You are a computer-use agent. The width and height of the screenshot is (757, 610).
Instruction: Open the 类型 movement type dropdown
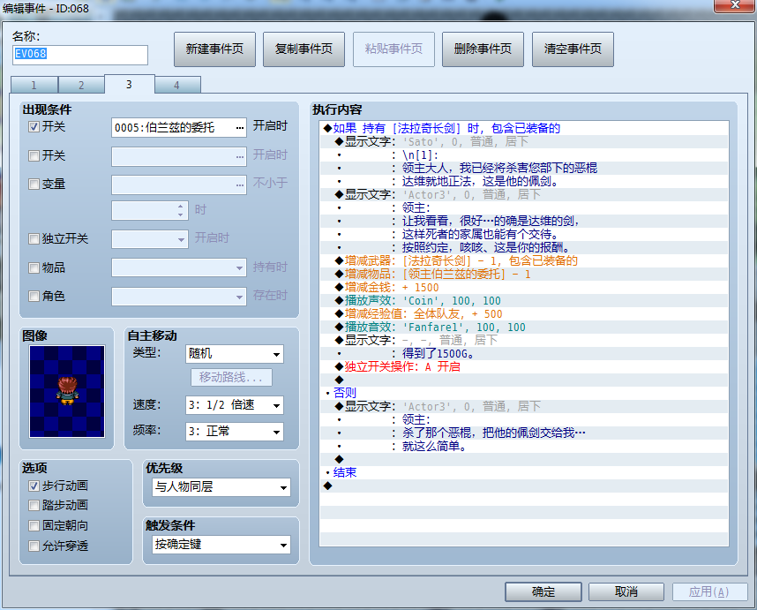tap(235, 354)
